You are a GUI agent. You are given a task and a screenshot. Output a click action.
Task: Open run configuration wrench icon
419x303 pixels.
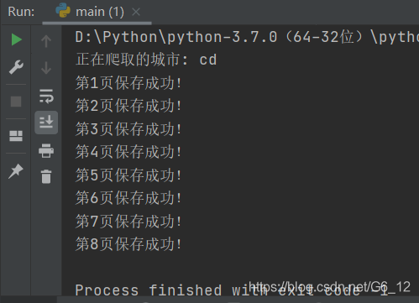pyautogui.click(x=16, y=67)
